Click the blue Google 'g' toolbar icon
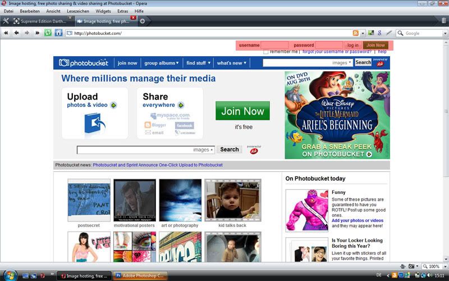The height and width of the screenshot is (281, 449). coord(380,33)
